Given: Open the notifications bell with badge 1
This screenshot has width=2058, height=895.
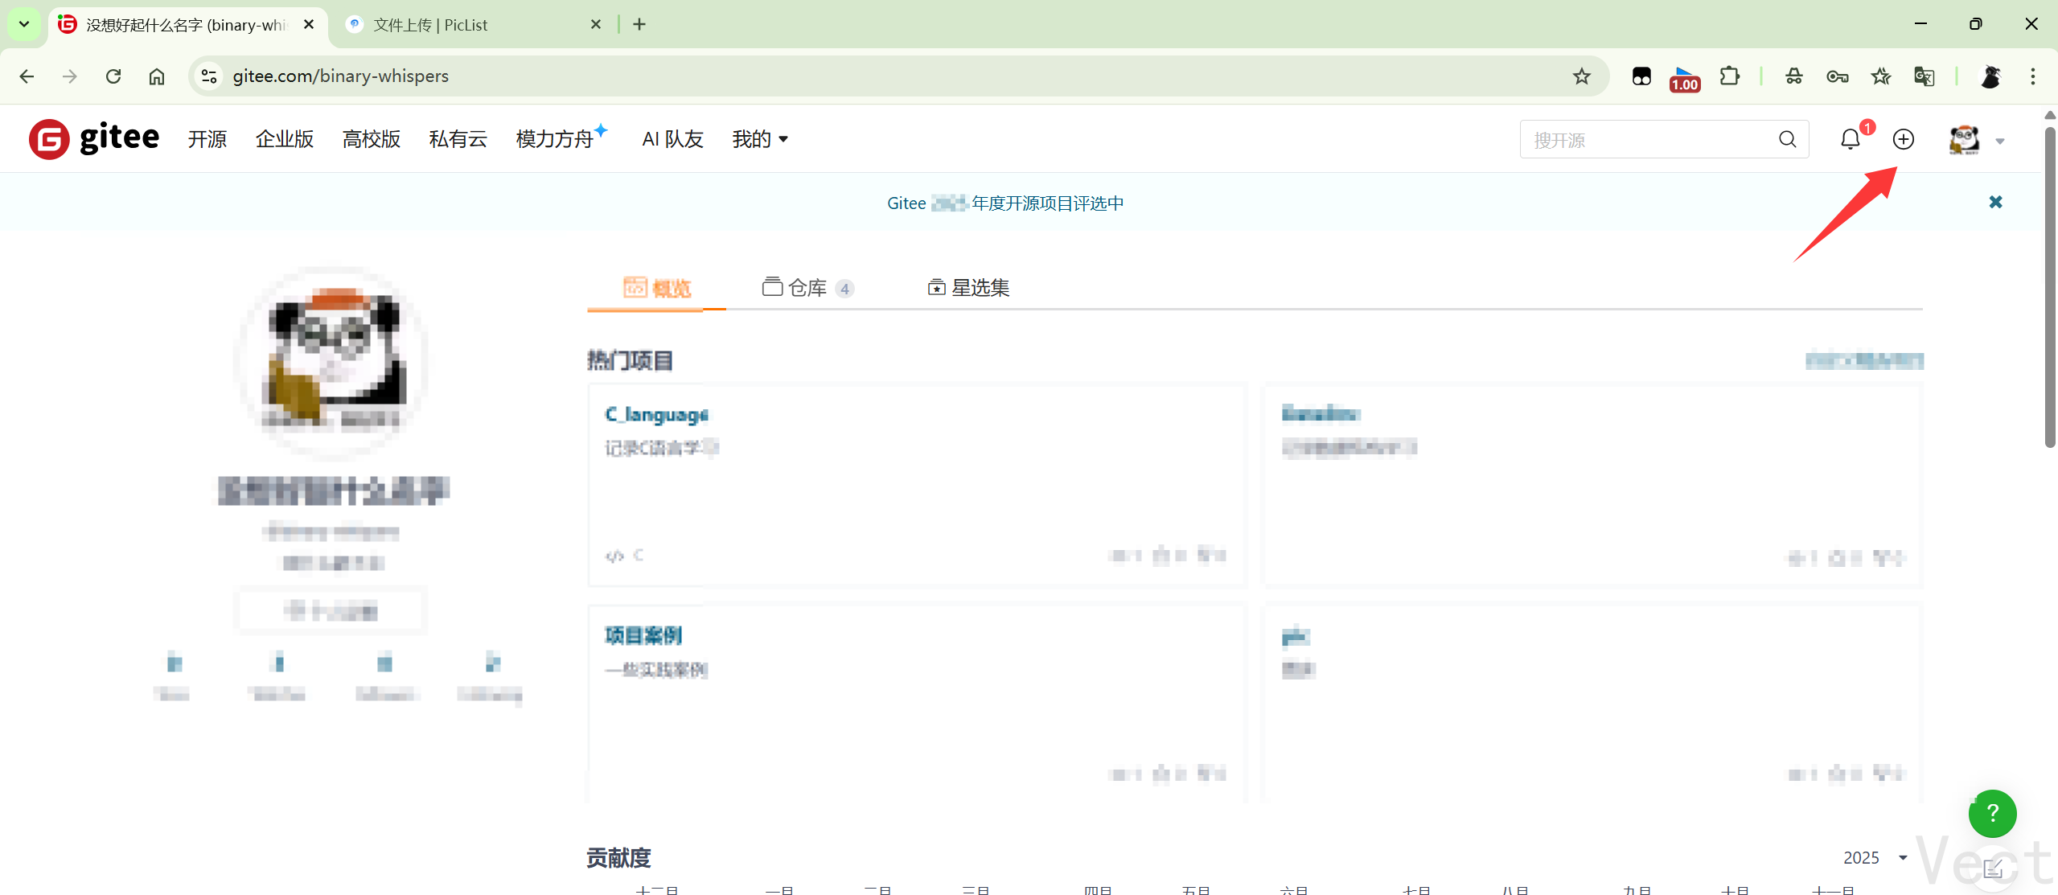Looking at the screenshot, I should click(x=1851, y=139).
